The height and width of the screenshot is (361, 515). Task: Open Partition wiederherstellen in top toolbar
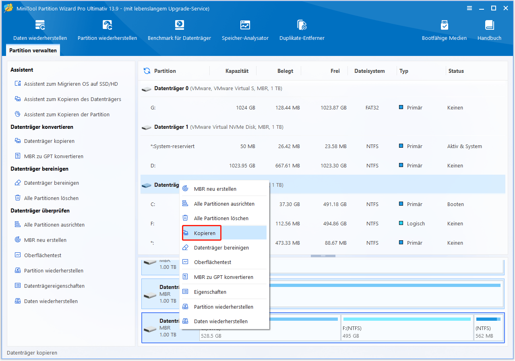[x=107, y=30]
